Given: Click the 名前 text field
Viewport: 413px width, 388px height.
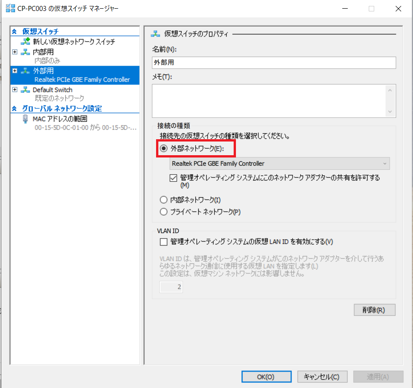Looking at the screenshot, I should (274, 63).
